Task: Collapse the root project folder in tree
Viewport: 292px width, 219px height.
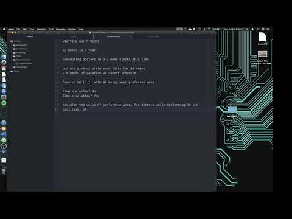Action: pyautogui.click(x=16, y=41)
